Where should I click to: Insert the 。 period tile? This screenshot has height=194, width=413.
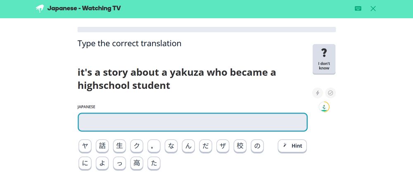(154, 146)
